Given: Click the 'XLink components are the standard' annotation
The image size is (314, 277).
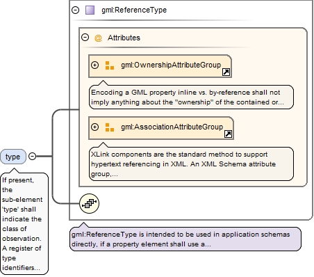Looking at the screenshot, I should tap(191, 164).
